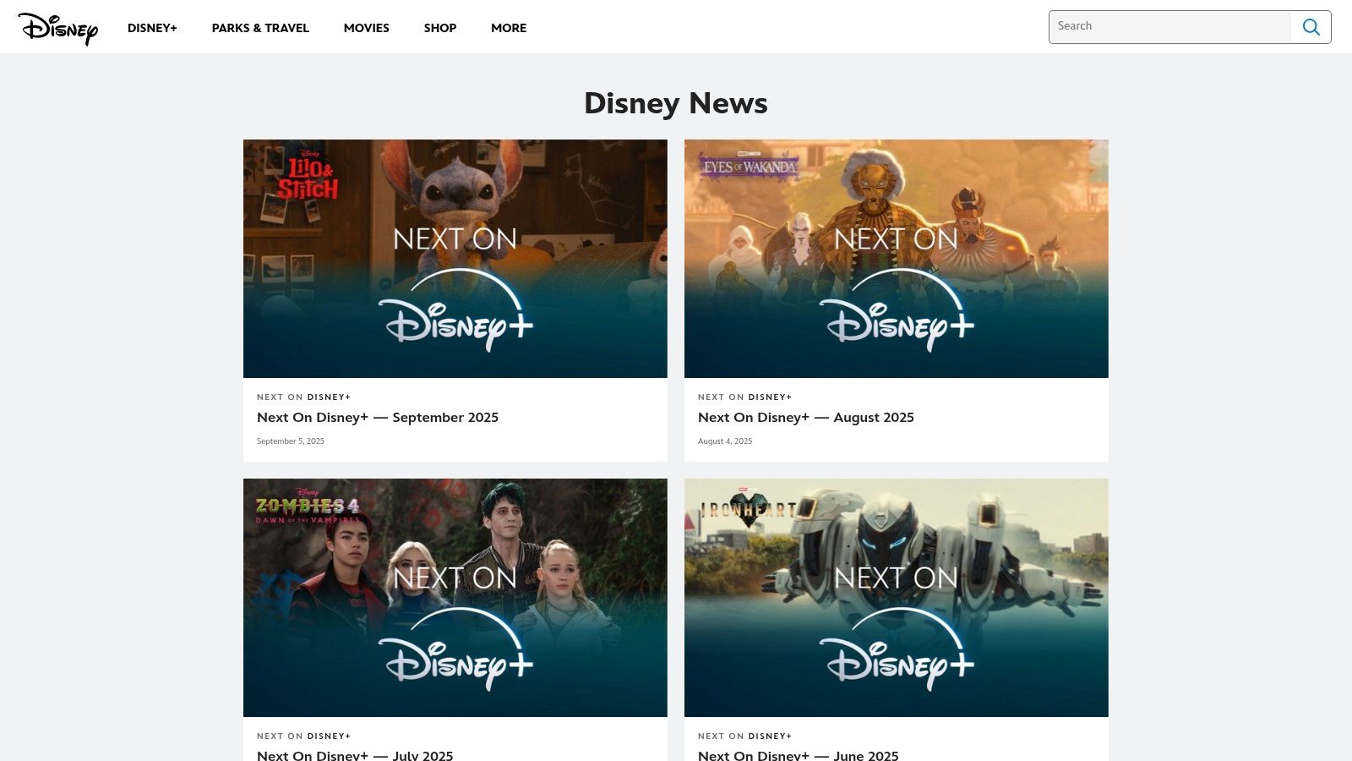Click the 'Disney News' page heading

pos(676,103)
